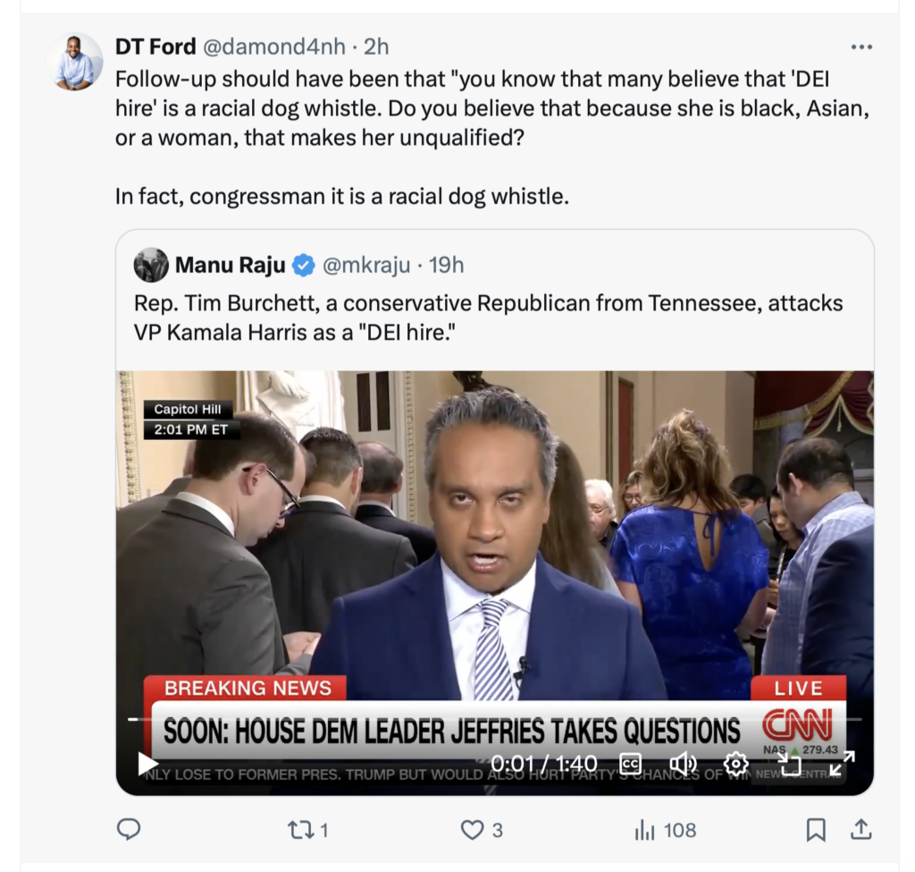This screenshot has height=872, width=915.
Task: Like the post with heart icon
Action: 482,830
